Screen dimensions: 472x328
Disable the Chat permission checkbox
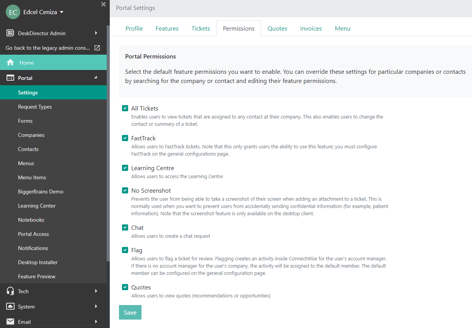click(125, 227)
